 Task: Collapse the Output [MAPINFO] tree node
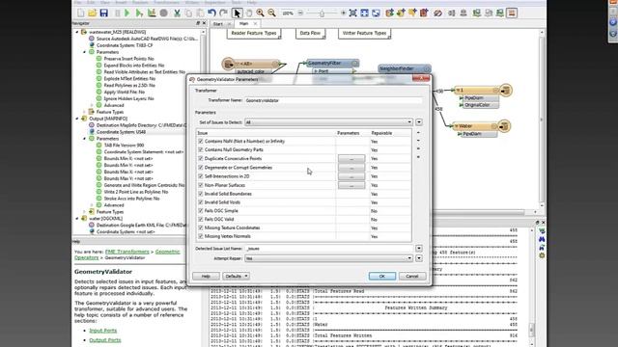point(77,119)
